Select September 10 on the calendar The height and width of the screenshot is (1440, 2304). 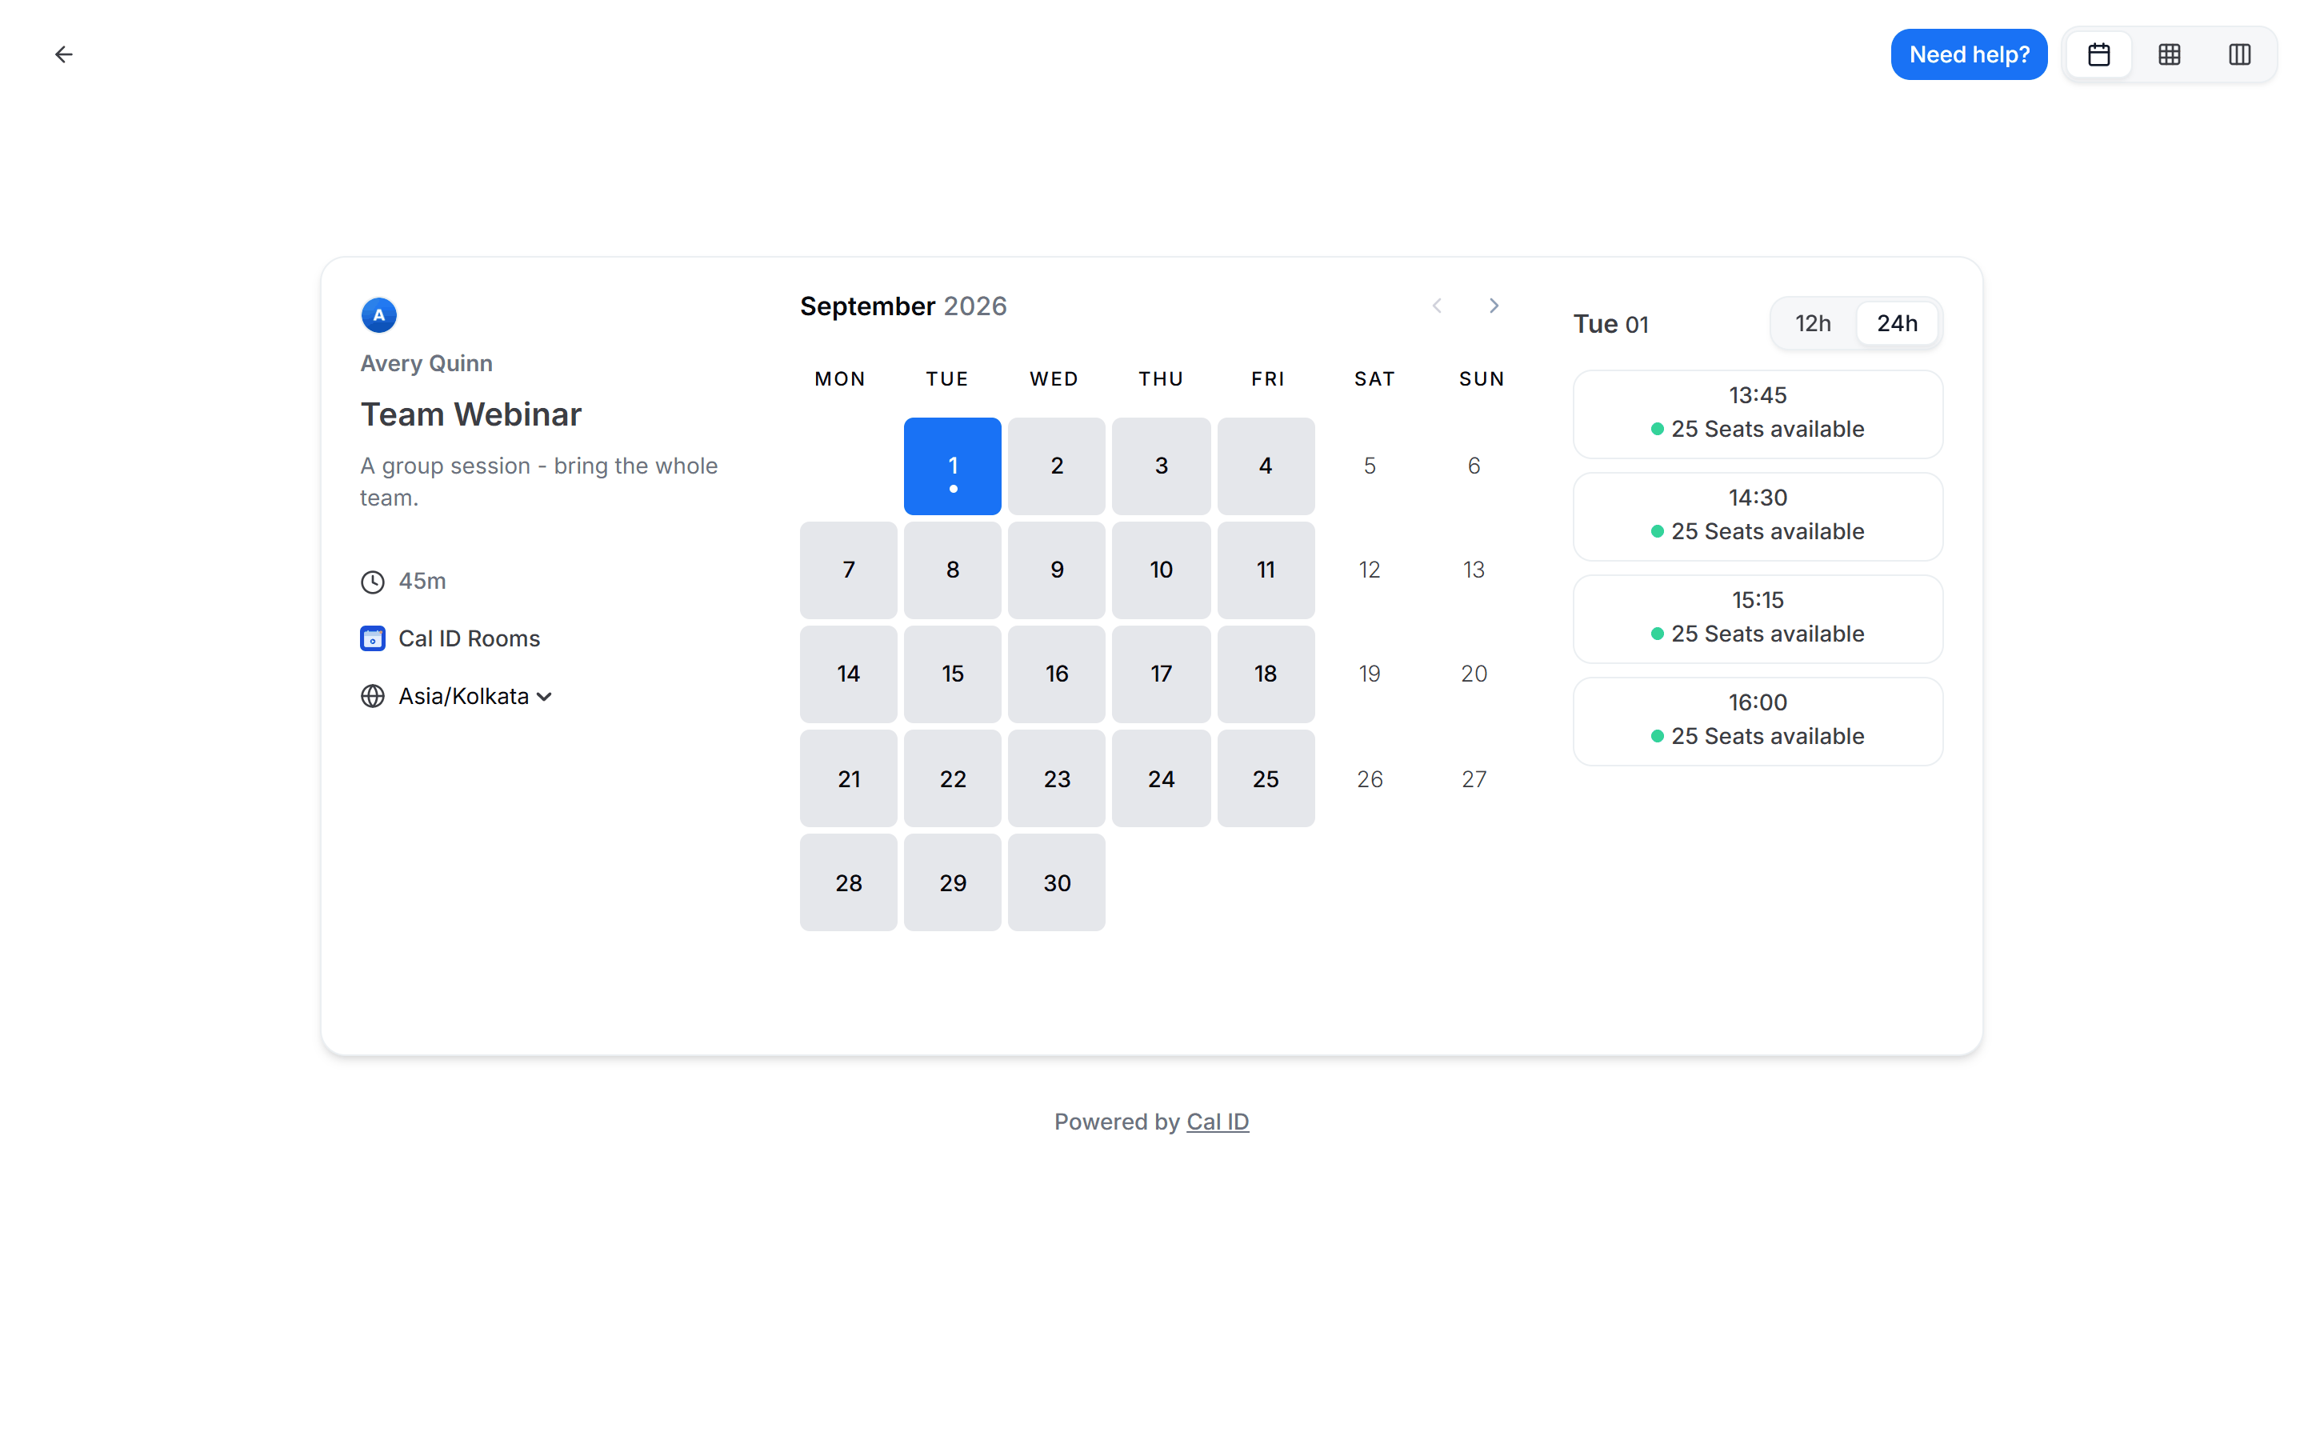pyautogui.click(x=1161, y=570)
